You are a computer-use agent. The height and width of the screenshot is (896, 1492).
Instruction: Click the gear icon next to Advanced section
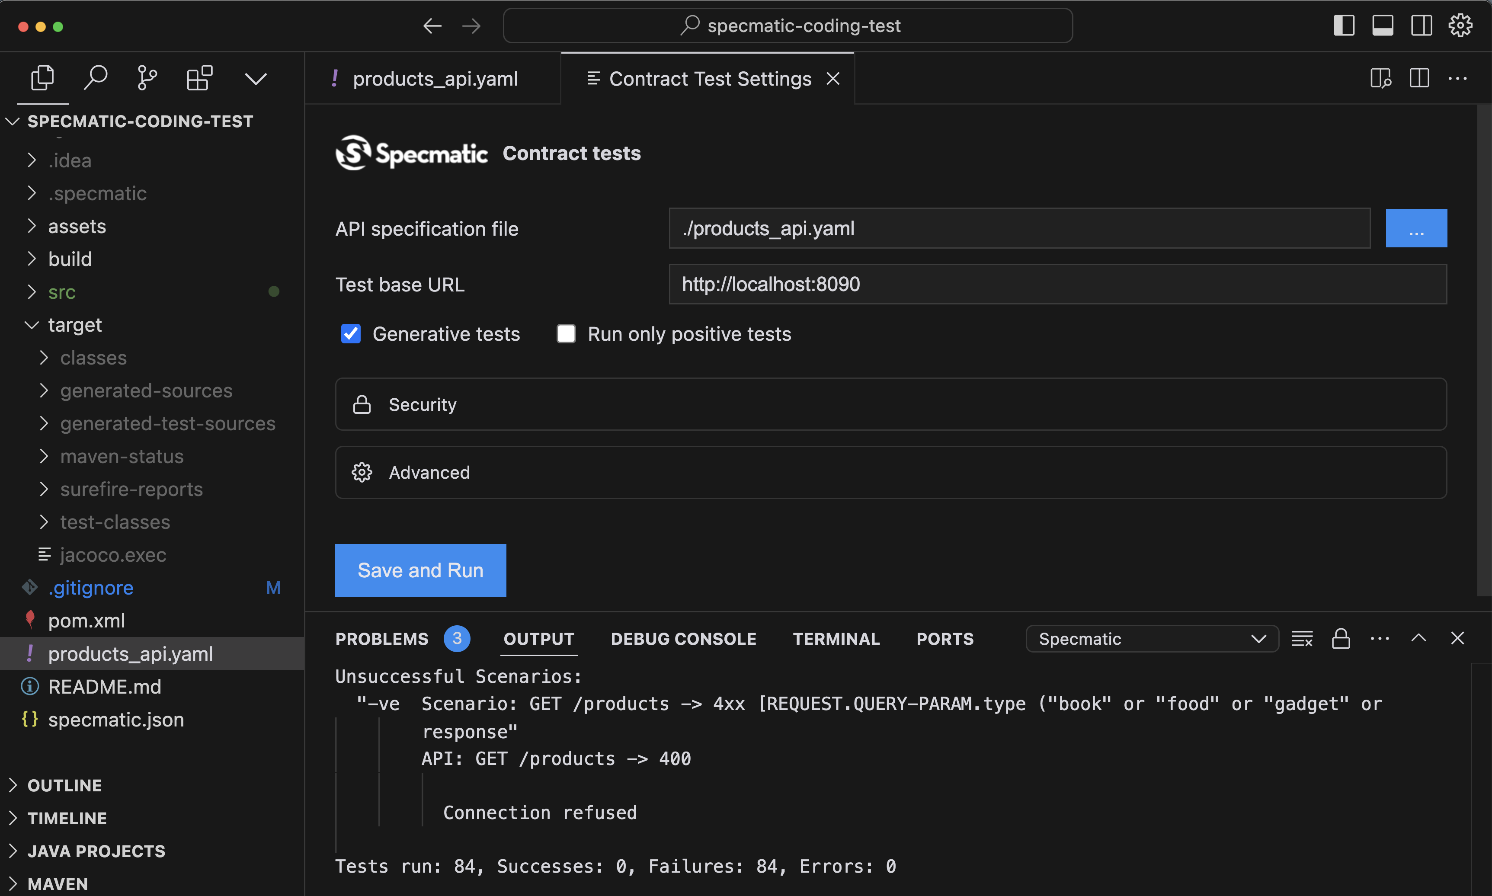tap(363, 472)
